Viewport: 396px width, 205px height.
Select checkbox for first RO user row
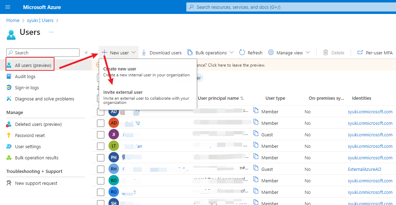click(x=101, y=181)
